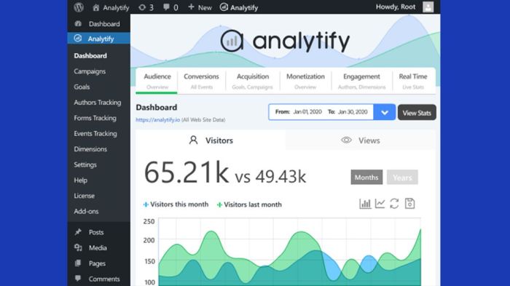The width and height of the screenshot is (510, 286).
Task: Switch chart to bar graph view icon
Action: (365, 204)
